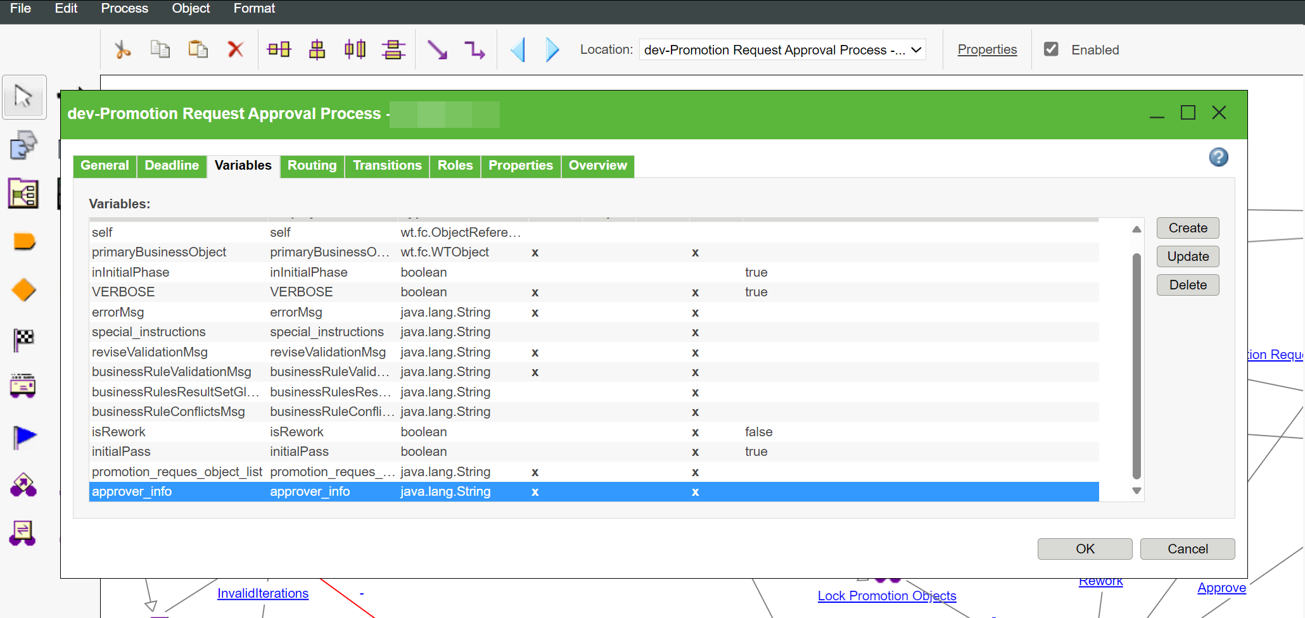Screen dimensions: 1305x618
Task: Paste from clipboard using toolbar icon
Action: tap(198, 49)
